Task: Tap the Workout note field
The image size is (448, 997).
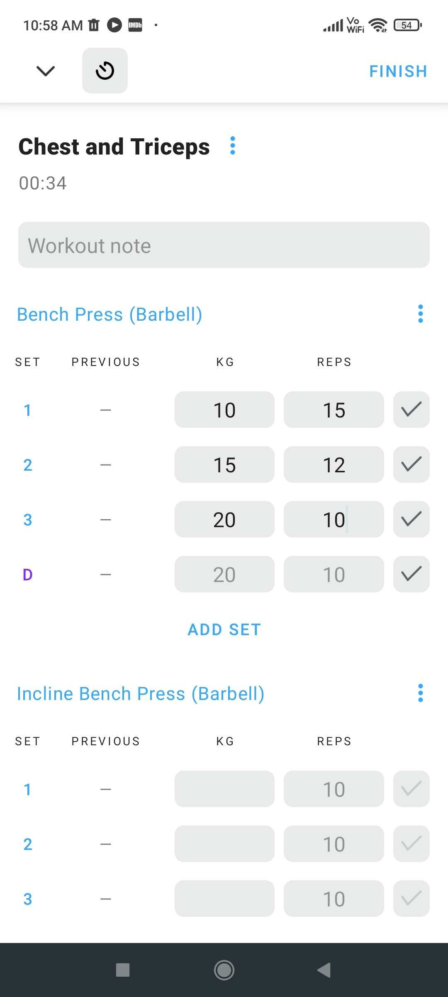Action: click(x=224, y=245)
